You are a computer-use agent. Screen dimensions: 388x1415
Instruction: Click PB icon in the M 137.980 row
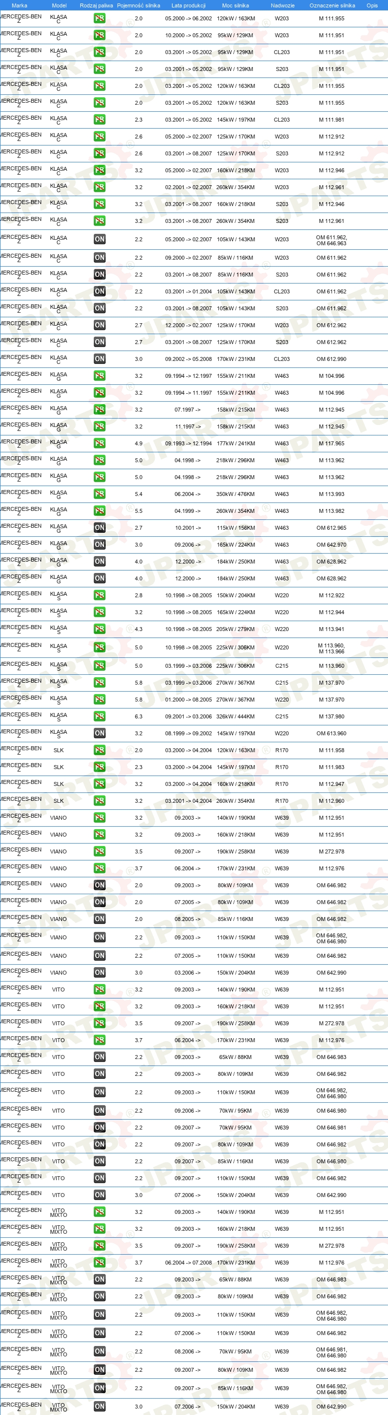pos(99,716)
